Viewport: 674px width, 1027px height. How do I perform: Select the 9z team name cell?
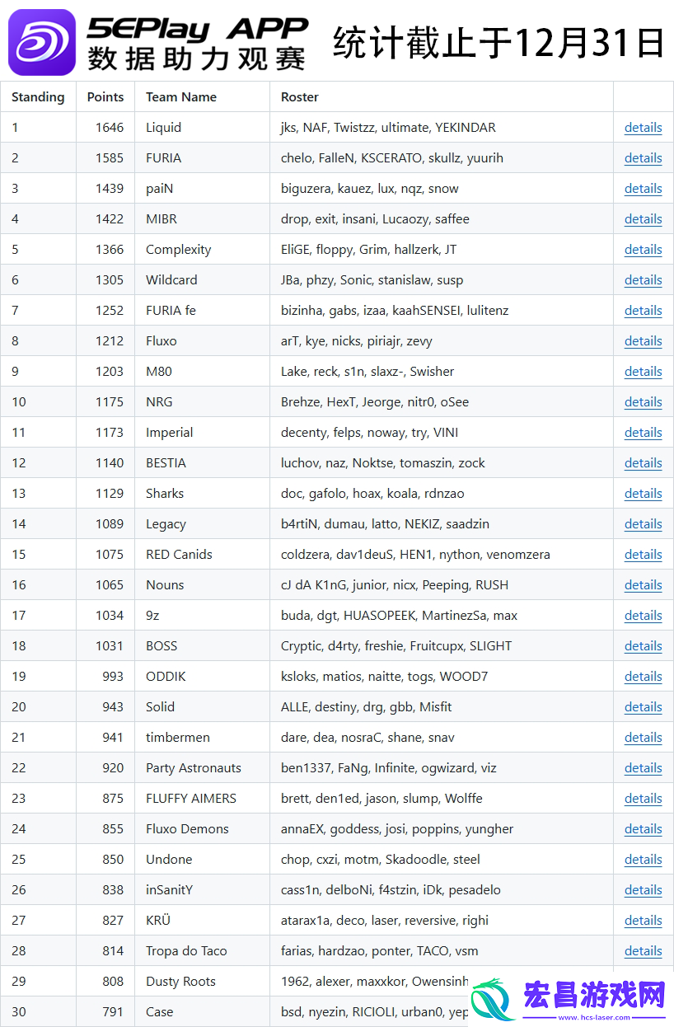pos(203,616)
